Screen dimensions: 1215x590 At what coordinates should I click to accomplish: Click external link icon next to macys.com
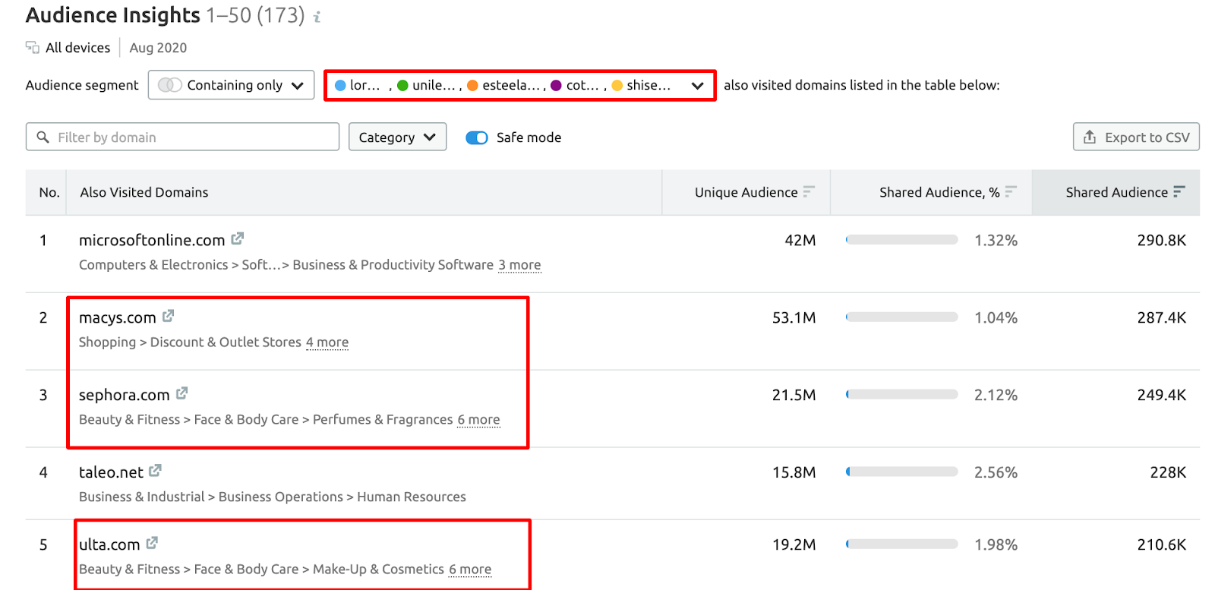169,316
